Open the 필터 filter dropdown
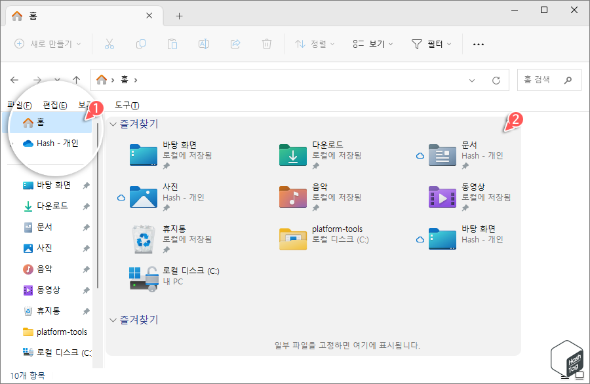590x384 pixels. pyautogui.click(x=431, y=44)
